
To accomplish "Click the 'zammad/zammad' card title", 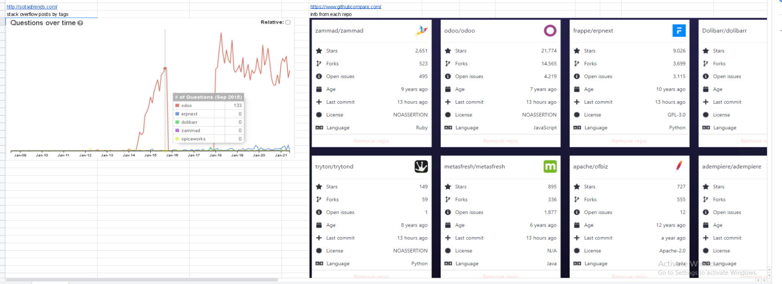I will tap(339, 31).
